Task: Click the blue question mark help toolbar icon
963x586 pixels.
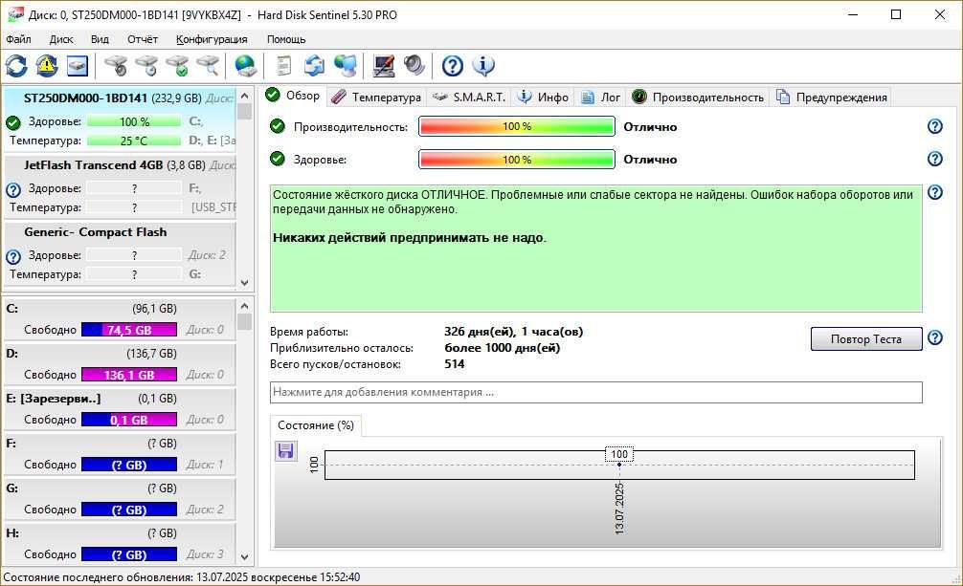Action: [x=453, y=66]
